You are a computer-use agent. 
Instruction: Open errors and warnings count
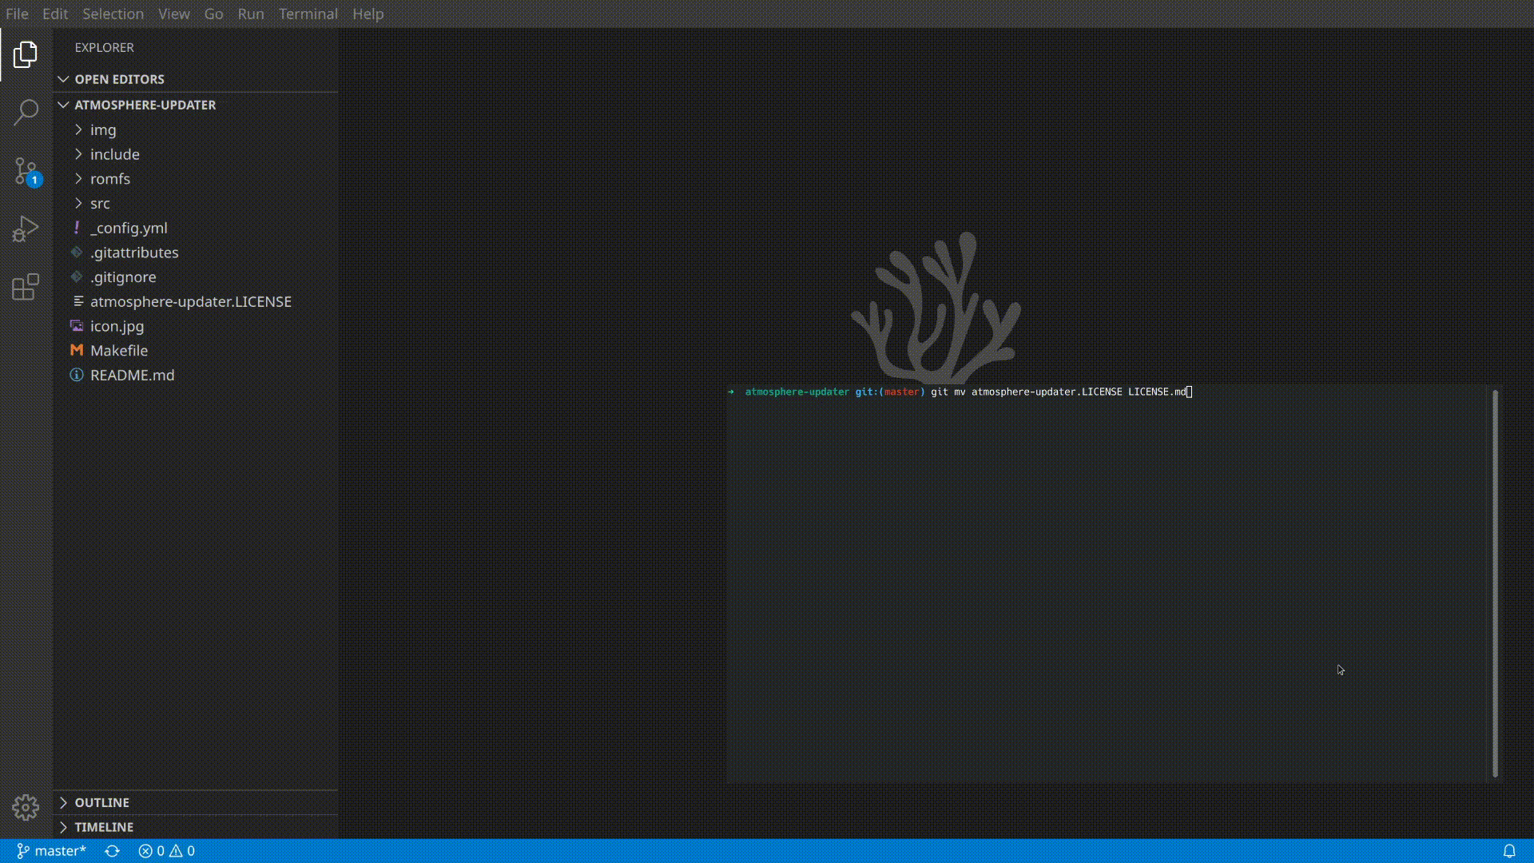coord(166,851)
